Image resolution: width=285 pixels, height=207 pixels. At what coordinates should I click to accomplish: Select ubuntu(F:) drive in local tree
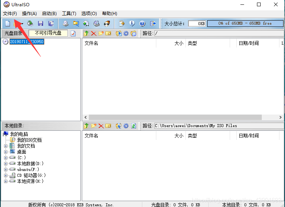click(28, 169)
